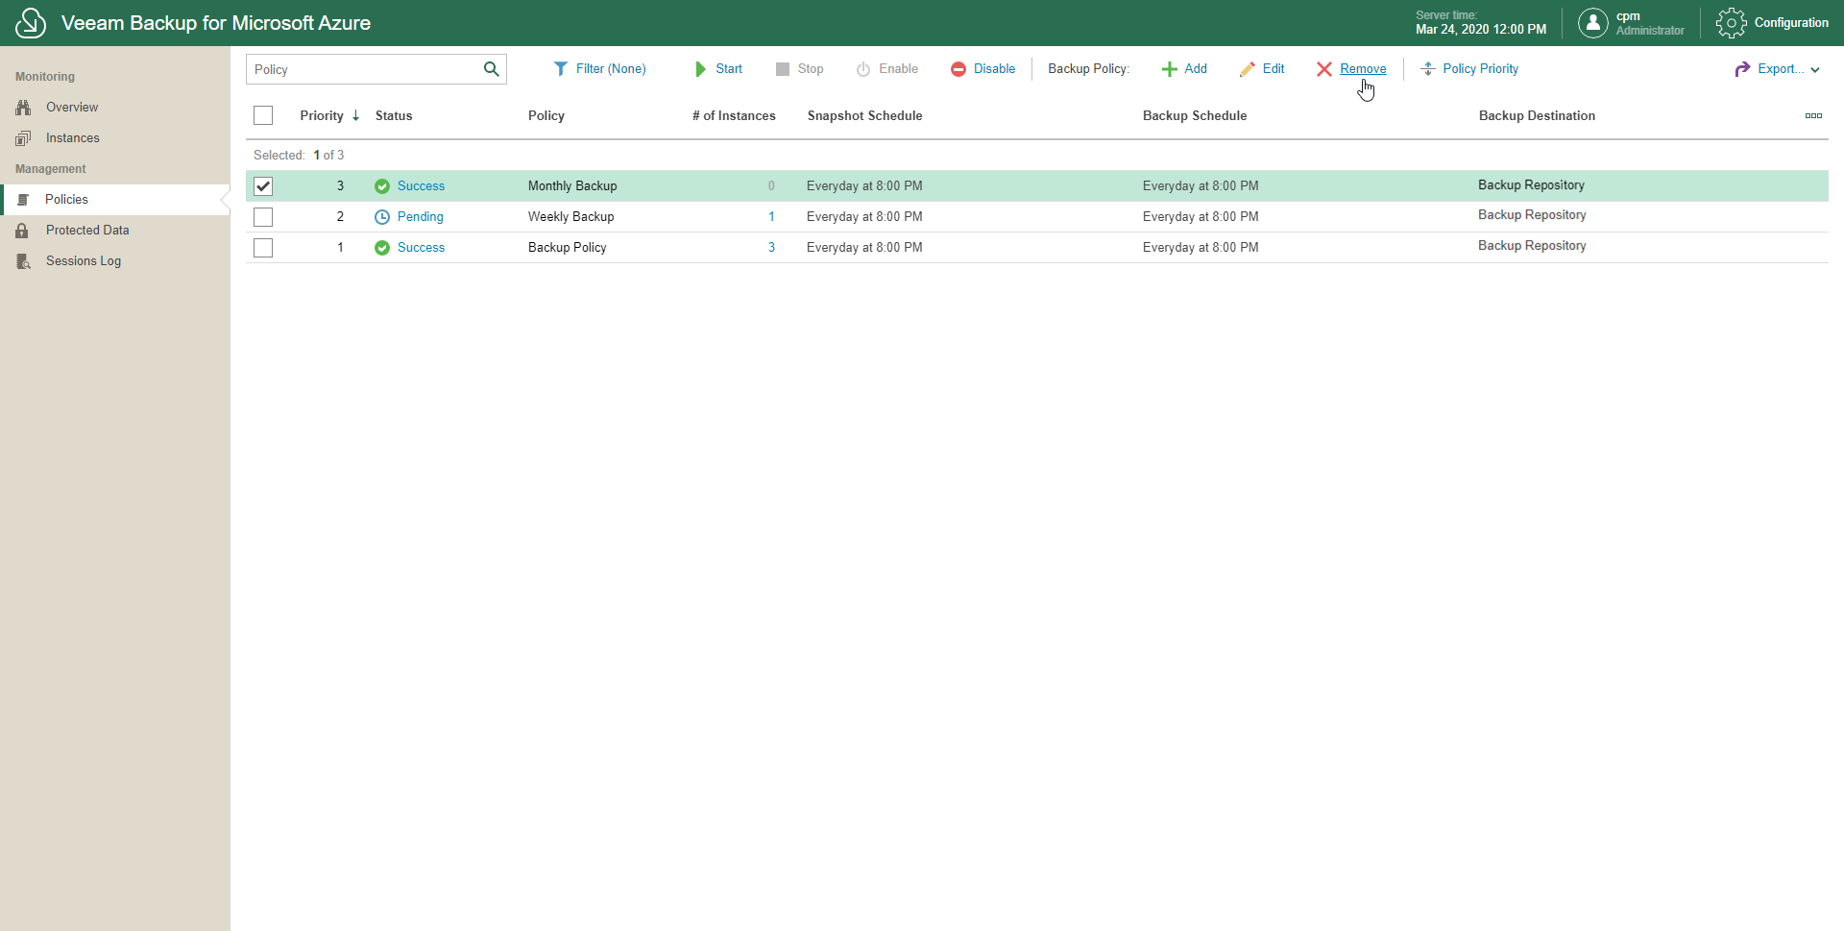Open Success status link for Monthly Backup
This screenshot has width=1844, height=931.
[x=421, y=186]
